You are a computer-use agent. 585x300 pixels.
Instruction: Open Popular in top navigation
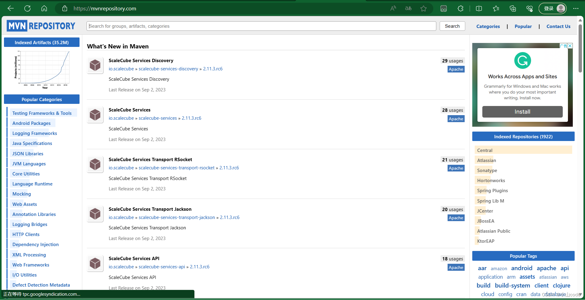[x=523, y=26]
